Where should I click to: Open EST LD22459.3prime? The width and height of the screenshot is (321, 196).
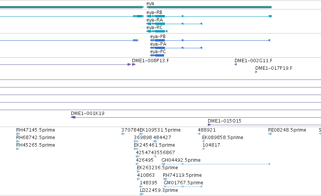pos(159,190)
